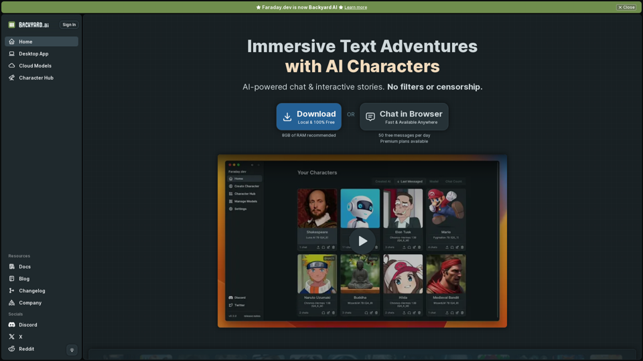The image size is (643, 361).
Task: Click the chat bubble icon
Action: tap(370, 117)
